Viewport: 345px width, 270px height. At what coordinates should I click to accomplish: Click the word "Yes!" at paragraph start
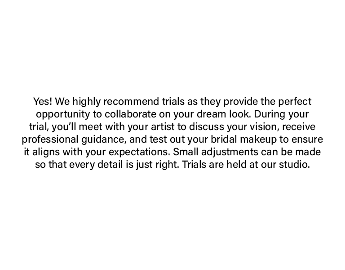[x=43, y=101]
